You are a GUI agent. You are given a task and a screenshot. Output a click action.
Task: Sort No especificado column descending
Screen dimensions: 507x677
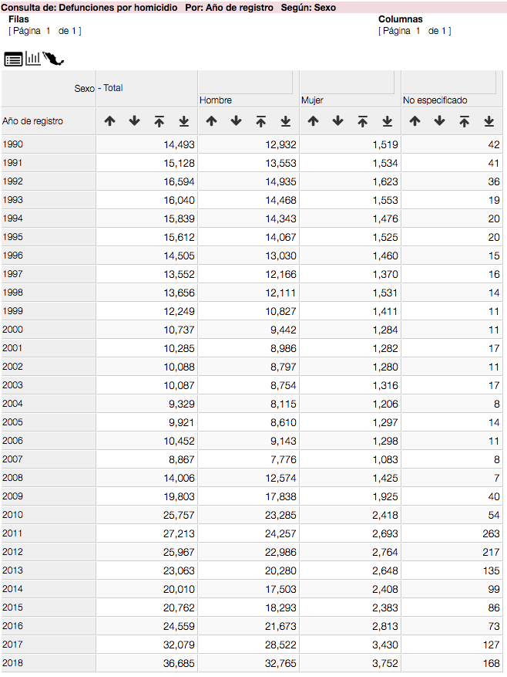click(439, 121)
